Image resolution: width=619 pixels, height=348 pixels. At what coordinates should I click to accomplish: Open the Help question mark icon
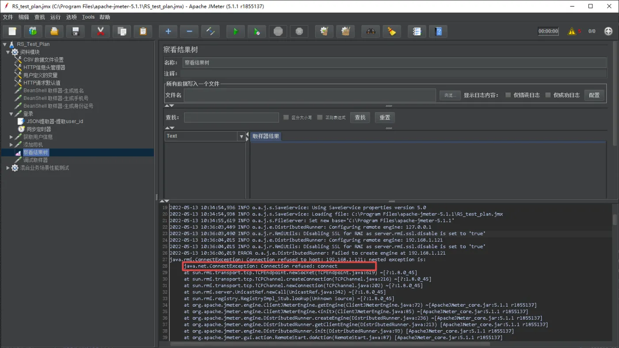(x=438, y=31)
